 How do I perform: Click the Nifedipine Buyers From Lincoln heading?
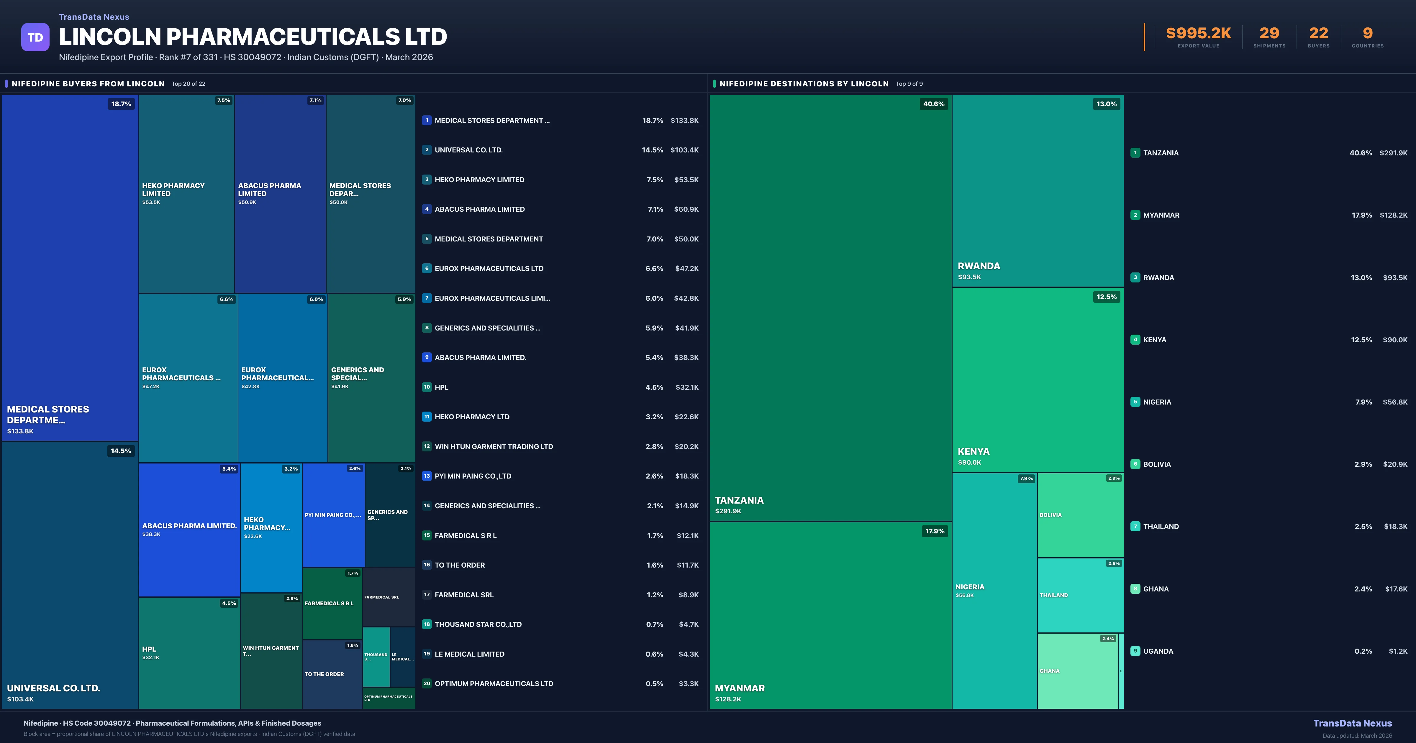88,83
